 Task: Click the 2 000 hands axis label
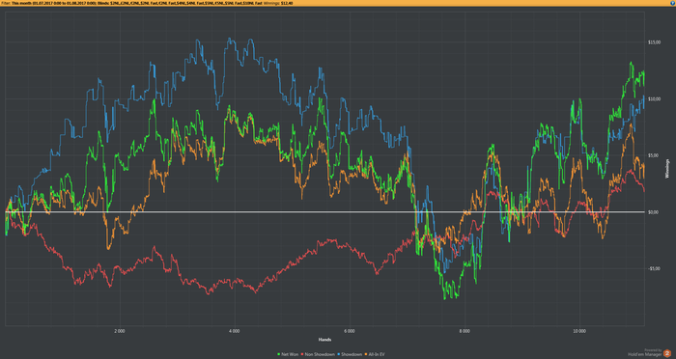point(120,331)
